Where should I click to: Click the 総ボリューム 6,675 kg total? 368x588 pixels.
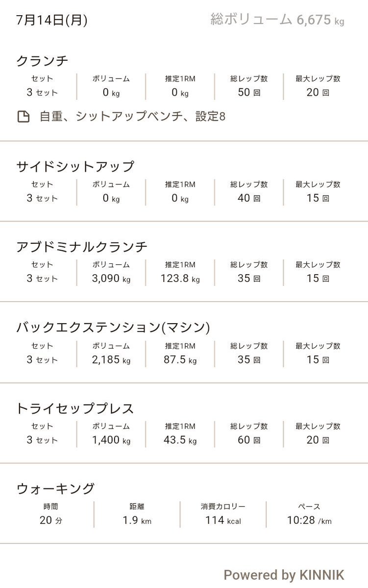click(277, 20)
